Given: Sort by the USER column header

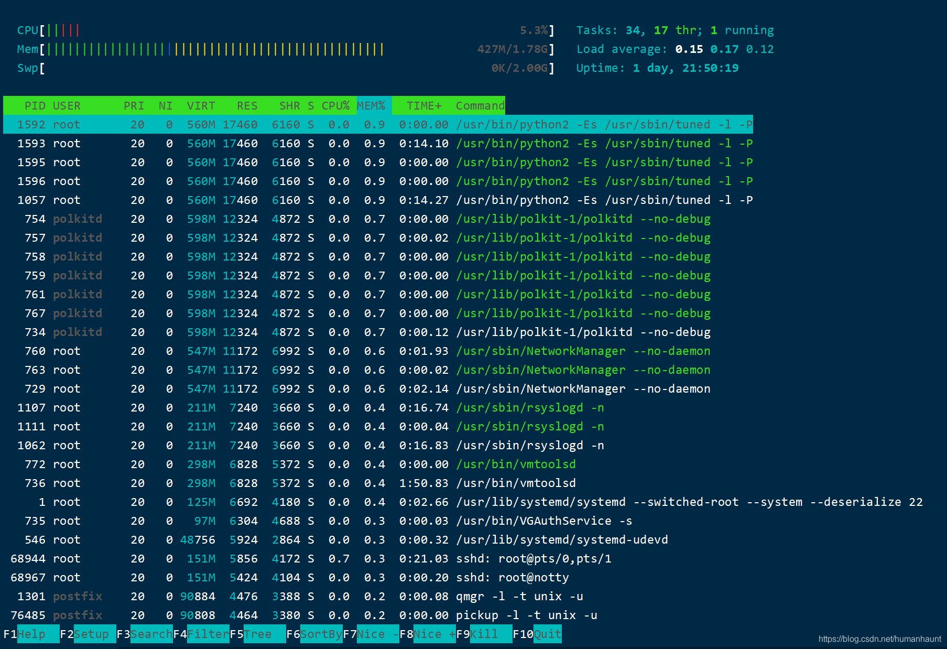Looking at the screenshot, I should (67, 106).
